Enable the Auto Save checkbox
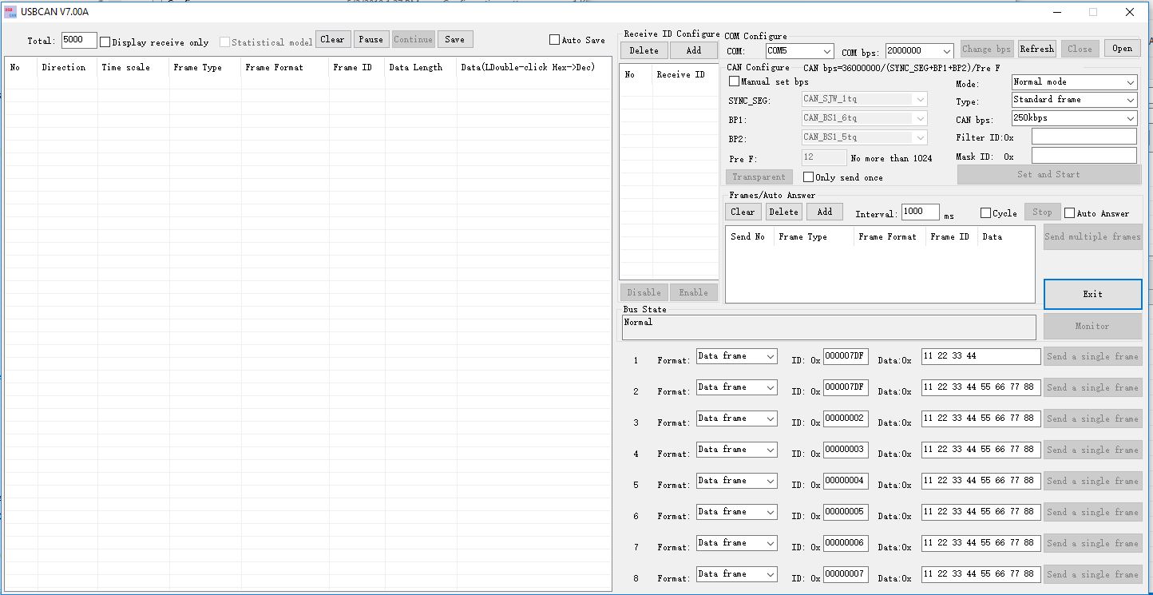1153x595 pixels. pos(555,40)
